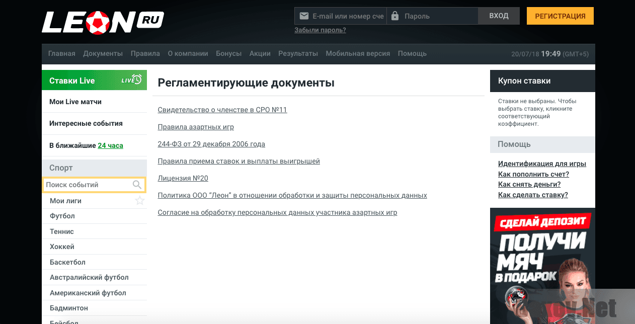Toggle the star next to Мои лиги
This screenshot has width=635, height=324.
click(139, 200)
